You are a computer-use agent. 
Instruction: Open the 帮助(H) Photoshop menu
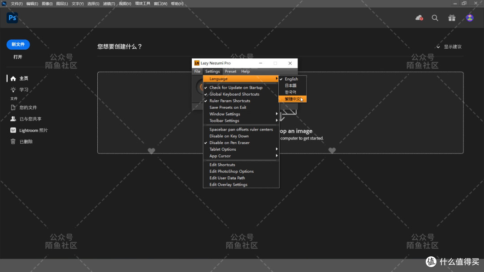click(177, 4)
